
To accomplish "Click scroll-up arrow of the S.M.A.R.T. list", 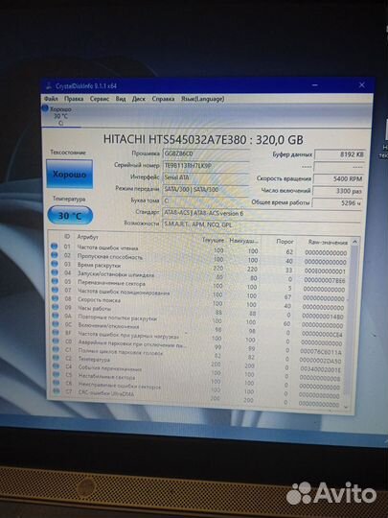I will (354, 242).
